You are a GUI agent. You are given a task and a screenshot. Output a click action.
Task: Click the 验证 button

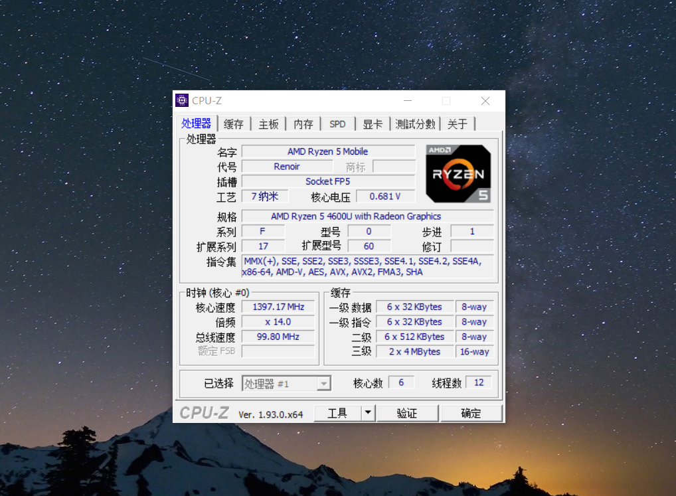[407, 413]
